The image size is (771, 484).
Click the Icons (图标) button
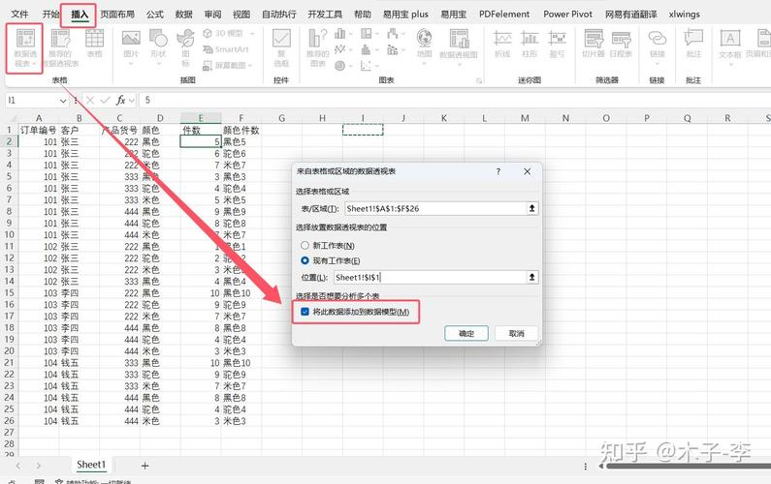tap(185, 46)
